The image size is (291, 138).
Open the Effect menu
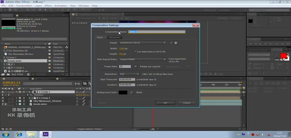pyautogui.click(x=48, y=6)
